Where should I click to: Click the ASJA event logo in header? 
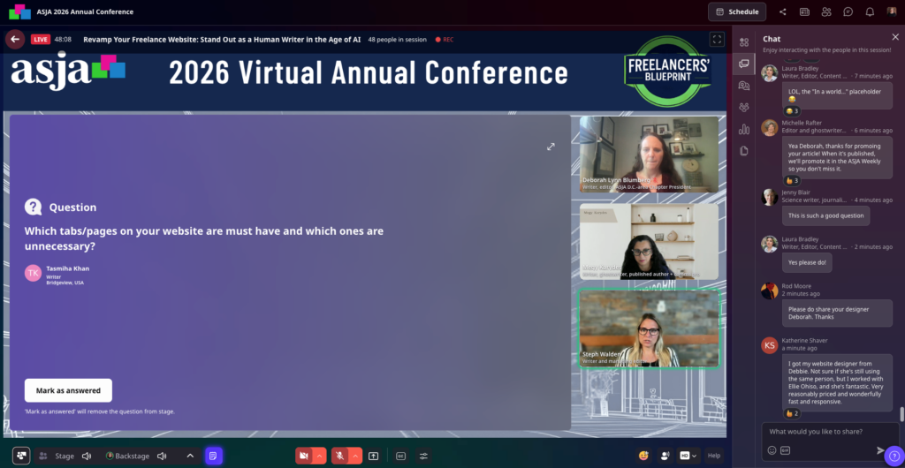19,11
